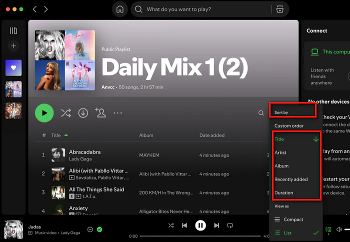Open the Abracadabra track
The image size is (350, 242).
(x=85, y=152)
